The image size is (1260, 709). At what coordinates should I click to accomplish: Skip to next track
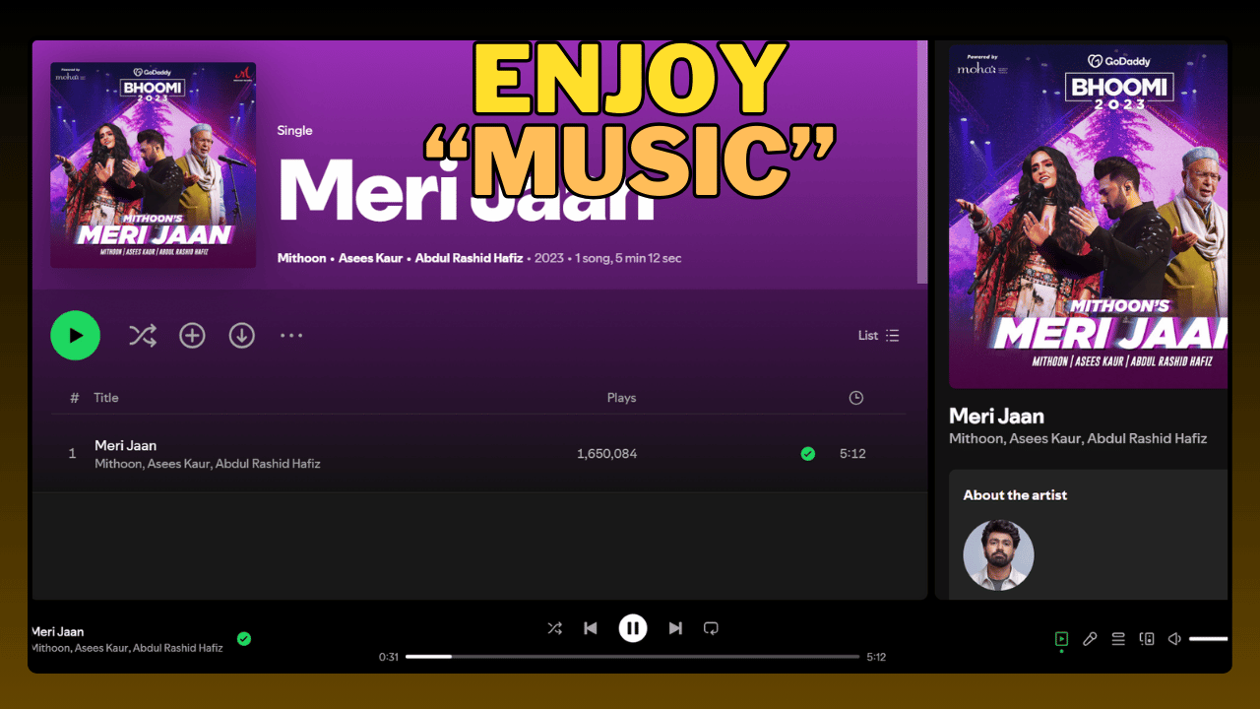tap(675, 628)
